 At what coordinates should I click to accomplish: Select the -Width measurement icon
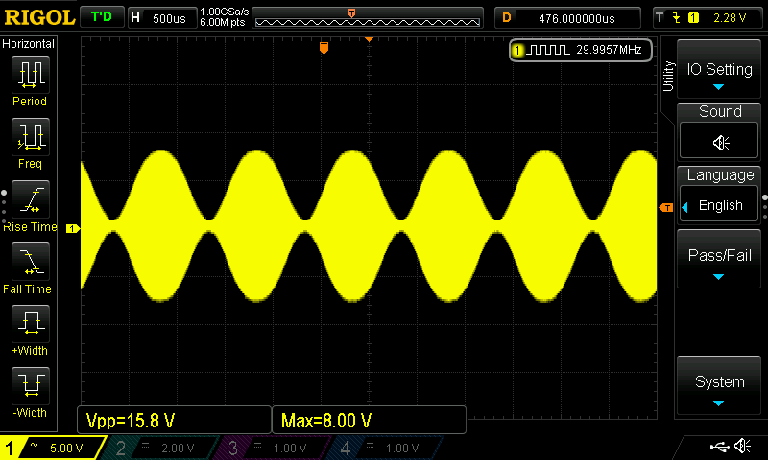[x=31, y=385]
